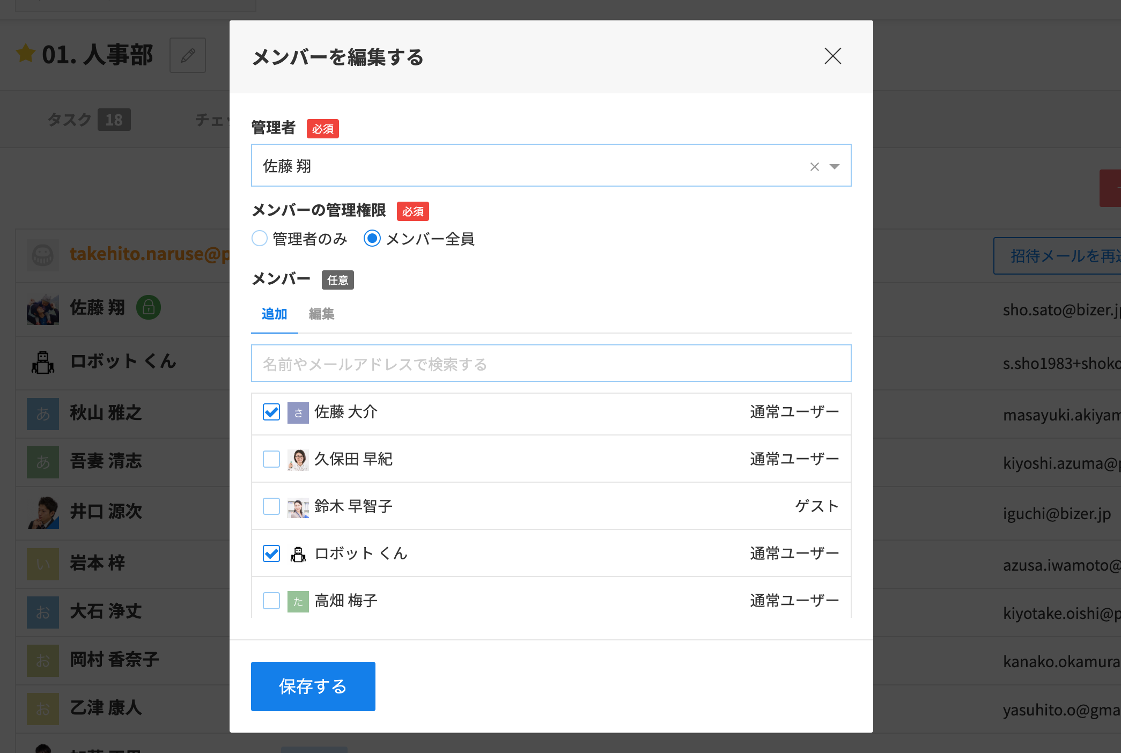Click the robot avatar in the background member list
1121x753 pixels.
43,363
